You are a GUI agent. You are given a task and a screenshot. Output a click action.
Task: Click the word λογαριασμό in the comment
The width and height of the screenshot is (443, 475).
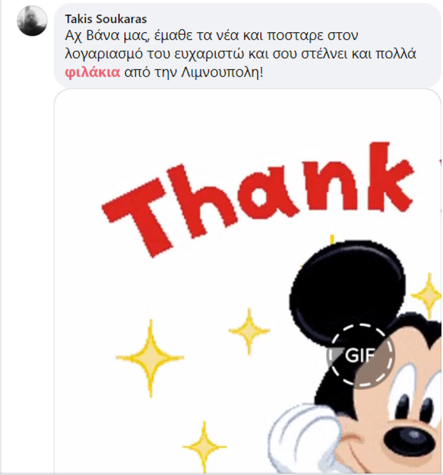coord(104,54)
